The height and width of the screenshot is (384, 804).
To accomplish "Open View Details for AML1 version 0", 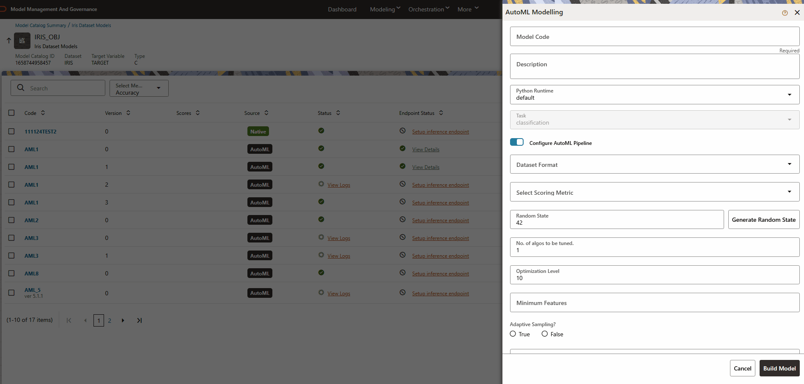I will point(425,149).
